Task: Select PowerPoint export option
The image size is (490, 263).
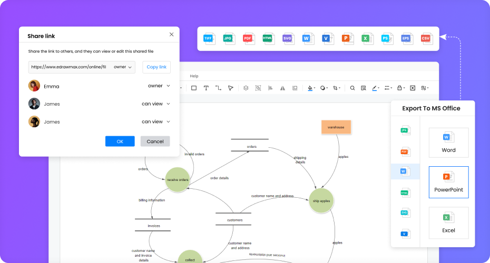Action: coord(448,182)
